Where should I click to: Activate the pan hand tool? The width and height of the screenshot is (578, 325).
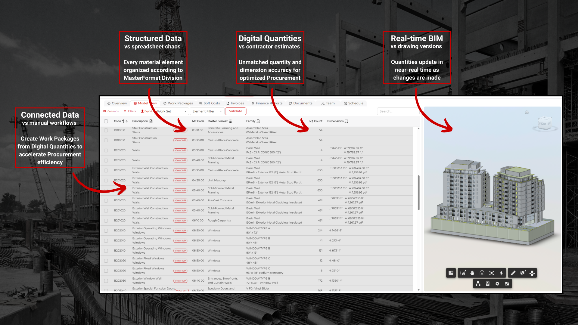472,273
